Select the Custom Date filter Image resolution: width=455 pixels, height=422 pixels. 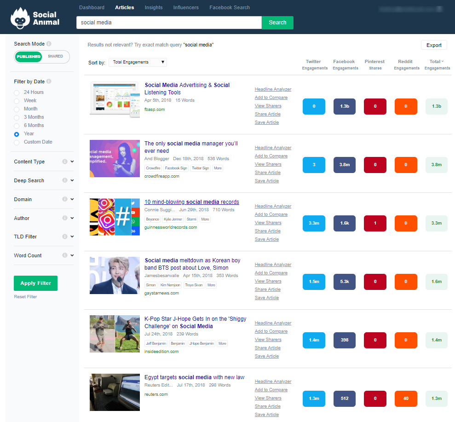pos(17,143)
